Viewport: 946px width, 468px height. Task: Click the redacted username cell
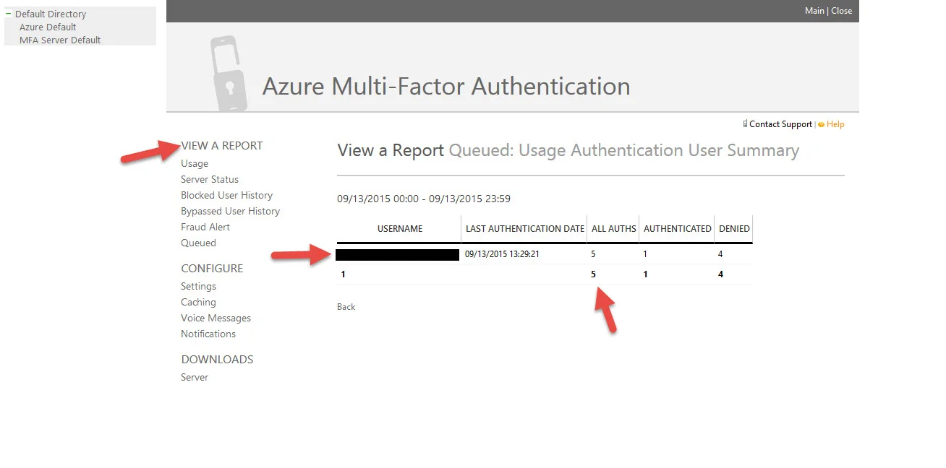tap(397, 254)
